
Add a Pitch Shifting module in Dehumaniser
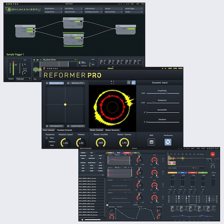[73, 9]
